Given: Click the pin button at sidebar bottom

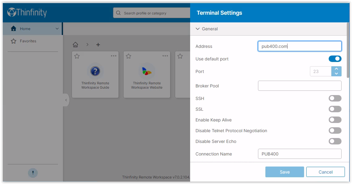Looking at the screenshot, I should click(33, 173).
